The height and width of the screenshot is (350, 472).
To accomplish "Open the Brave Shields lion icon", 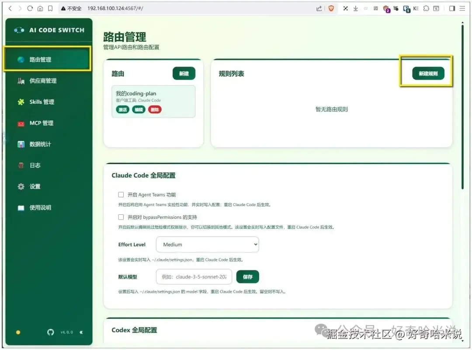I will click(x=331, y=8).
